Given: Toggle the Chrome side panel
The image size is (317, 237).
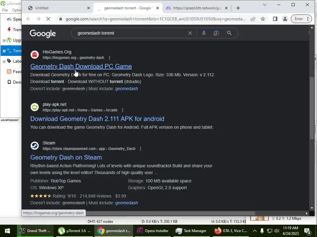Looking at the screenshot, I should coord(275,19).
